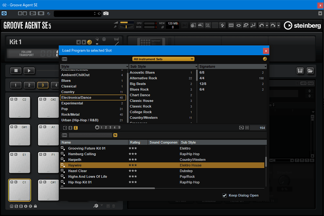Select pad group 3
Viewport: 324px width, 216px height.
click(42, 85)
